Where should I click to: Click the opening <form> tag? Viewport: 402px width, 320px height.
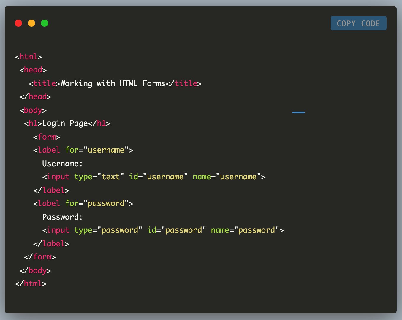47,137
